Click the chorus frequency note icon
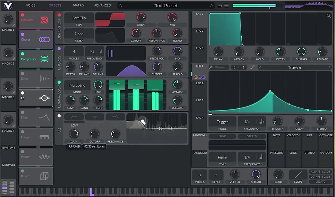Viewport: 335px width, 197px height. tap(101, 51)
